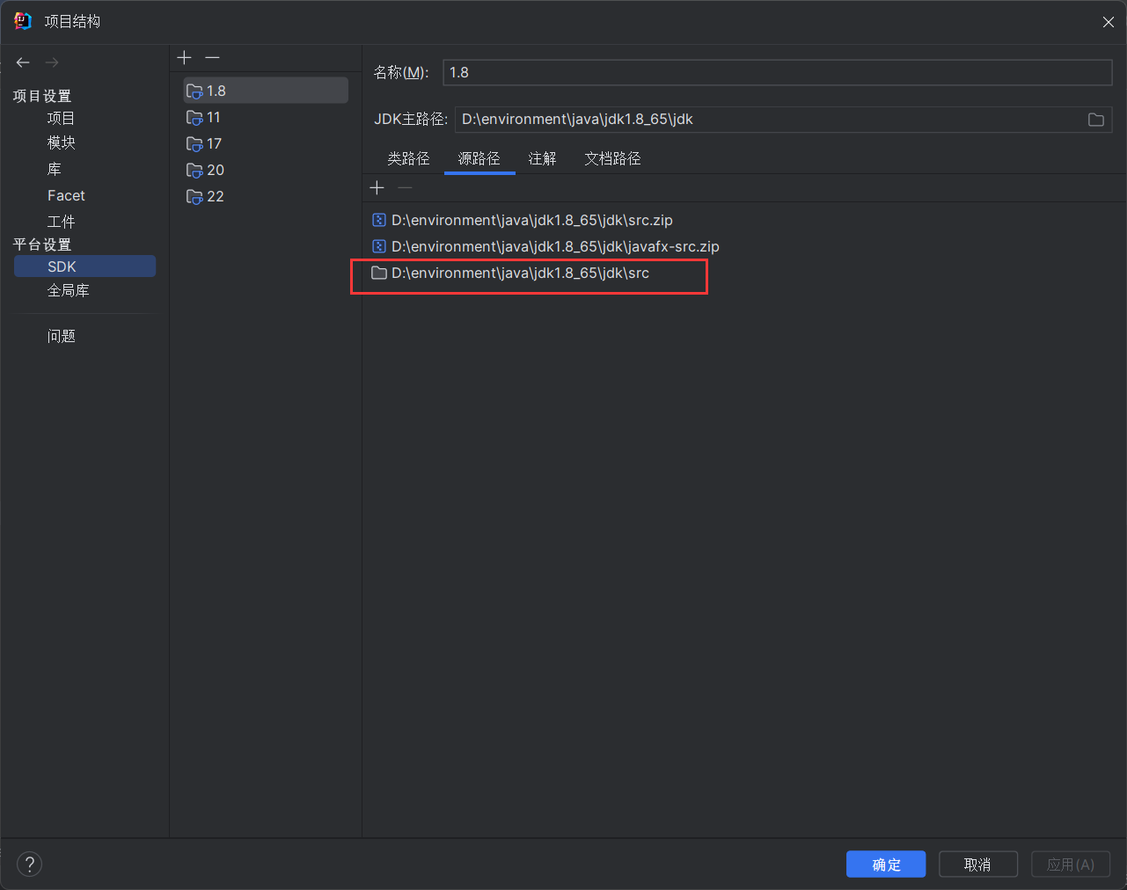Browse for JDK home path folder icon
Viewport: 1127px width, 890px height.
click(1095, 120)
